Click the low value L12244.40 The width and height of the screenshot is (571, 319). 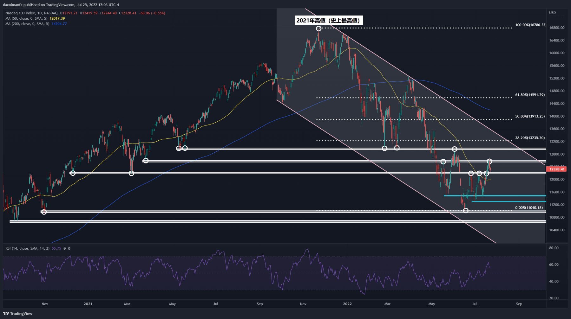click(x=108, y=13)
